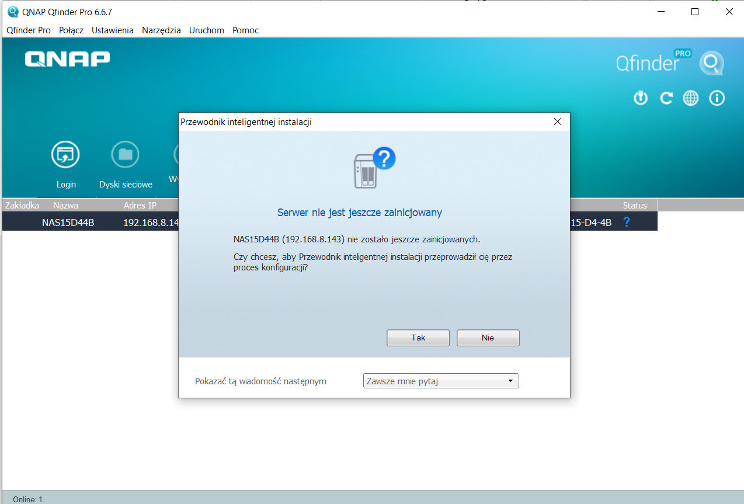Image resolution: width=744 pixels, height=504 pixels.
Task: Click the power icon in the Qfinder header
Action: pyautogui.click(x=641, y=98)
